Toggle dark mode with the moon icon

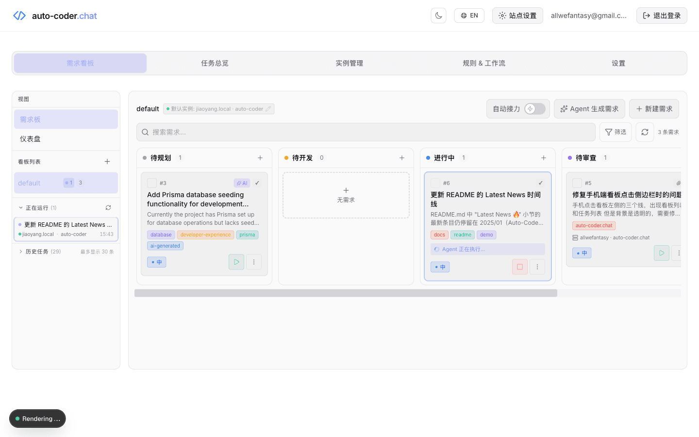438,15
